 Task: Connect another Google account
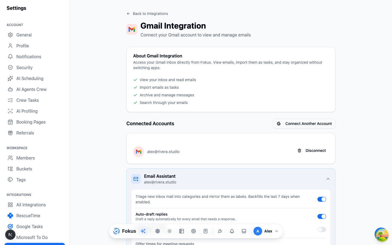(304, 124)
